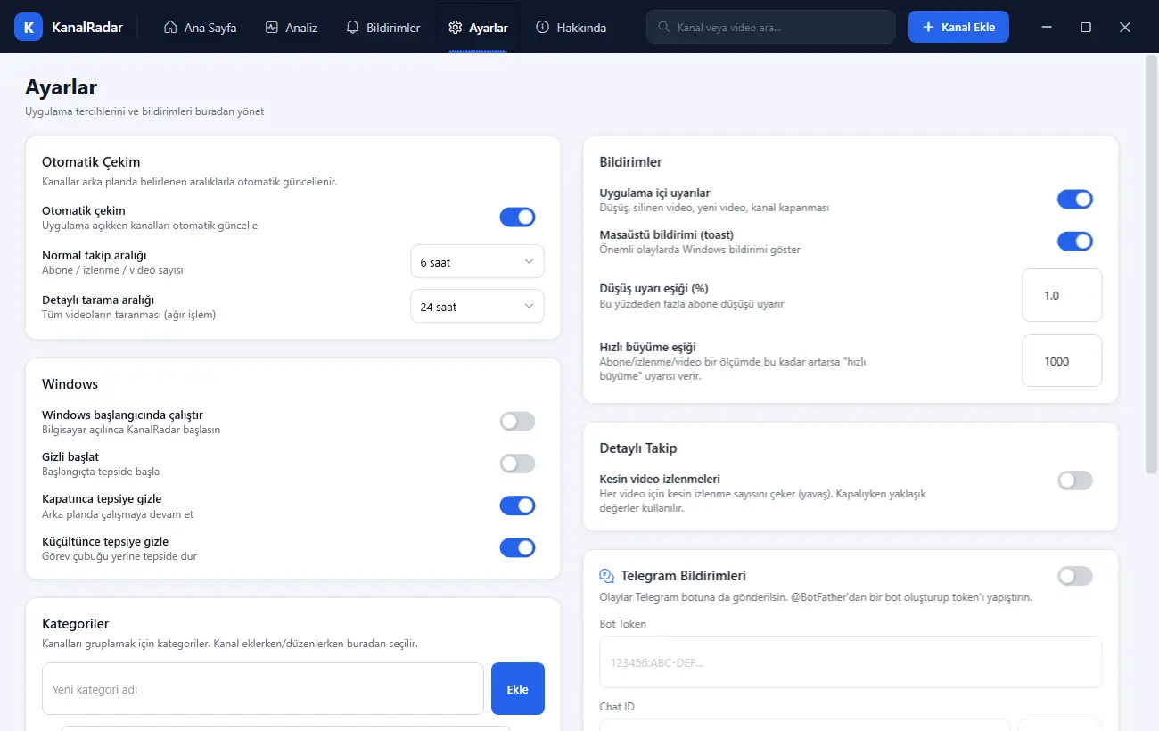This screenshot has width=1159, height=731.
Task: Open the Ana Sayfa tab
Action: click(x=200, y=28)
